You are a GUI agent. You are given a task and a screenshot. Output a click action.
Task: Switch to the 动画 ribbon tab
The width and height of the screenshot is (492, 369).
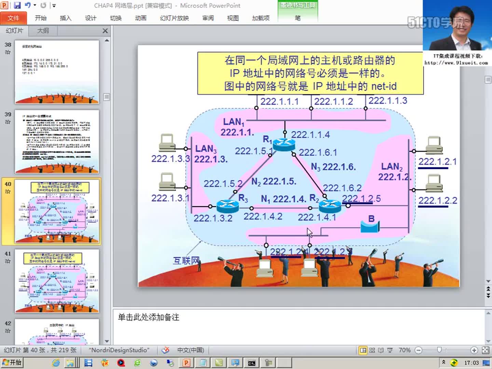[x=141, y=18]
